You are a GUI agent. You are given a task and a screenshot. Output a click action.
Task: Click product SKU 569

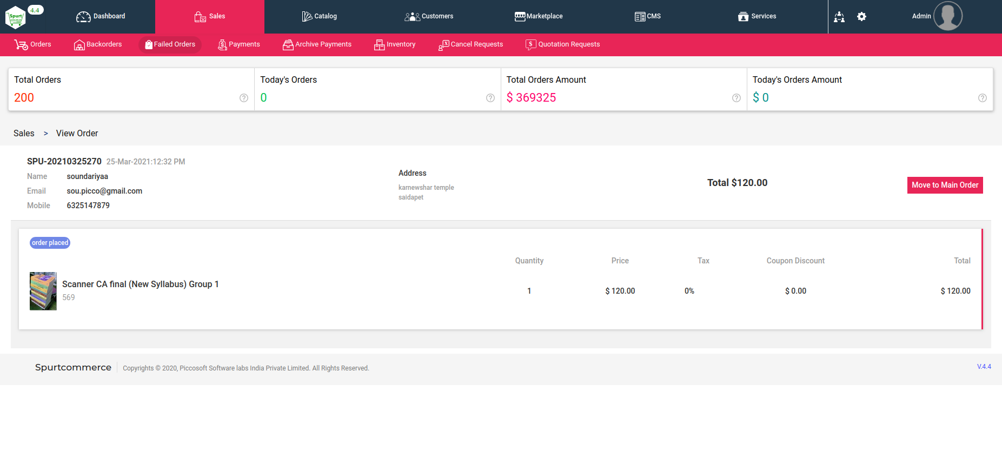click(69, 297)
